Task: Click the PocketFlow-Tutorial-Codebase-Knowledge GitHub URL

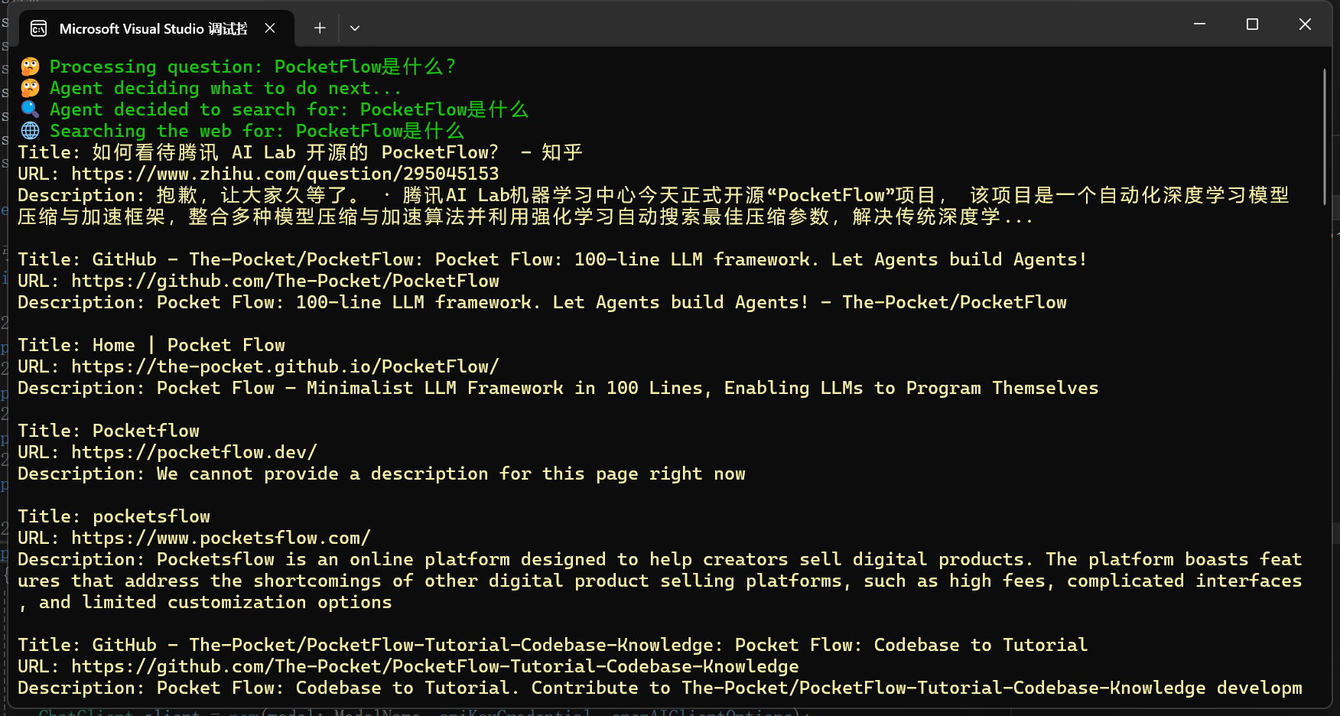Action: pos(434,667)
